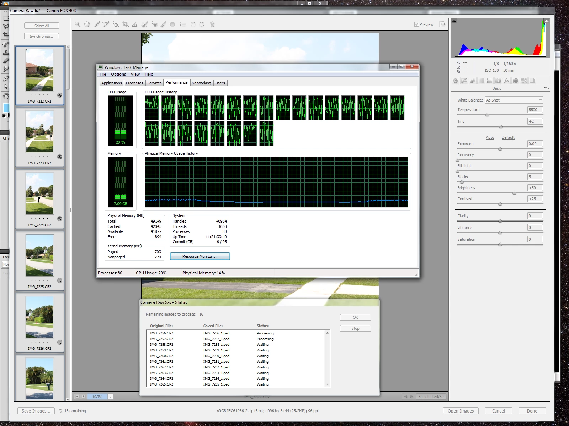Switch to the Services tab

pyautogui.click(x=154, y=83)
